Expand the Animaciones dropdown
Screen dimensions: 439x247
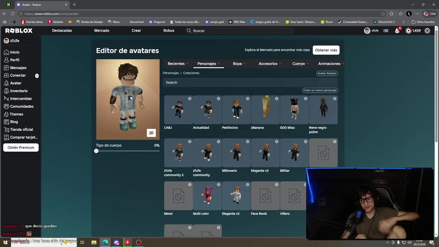[x=331, y=64]
